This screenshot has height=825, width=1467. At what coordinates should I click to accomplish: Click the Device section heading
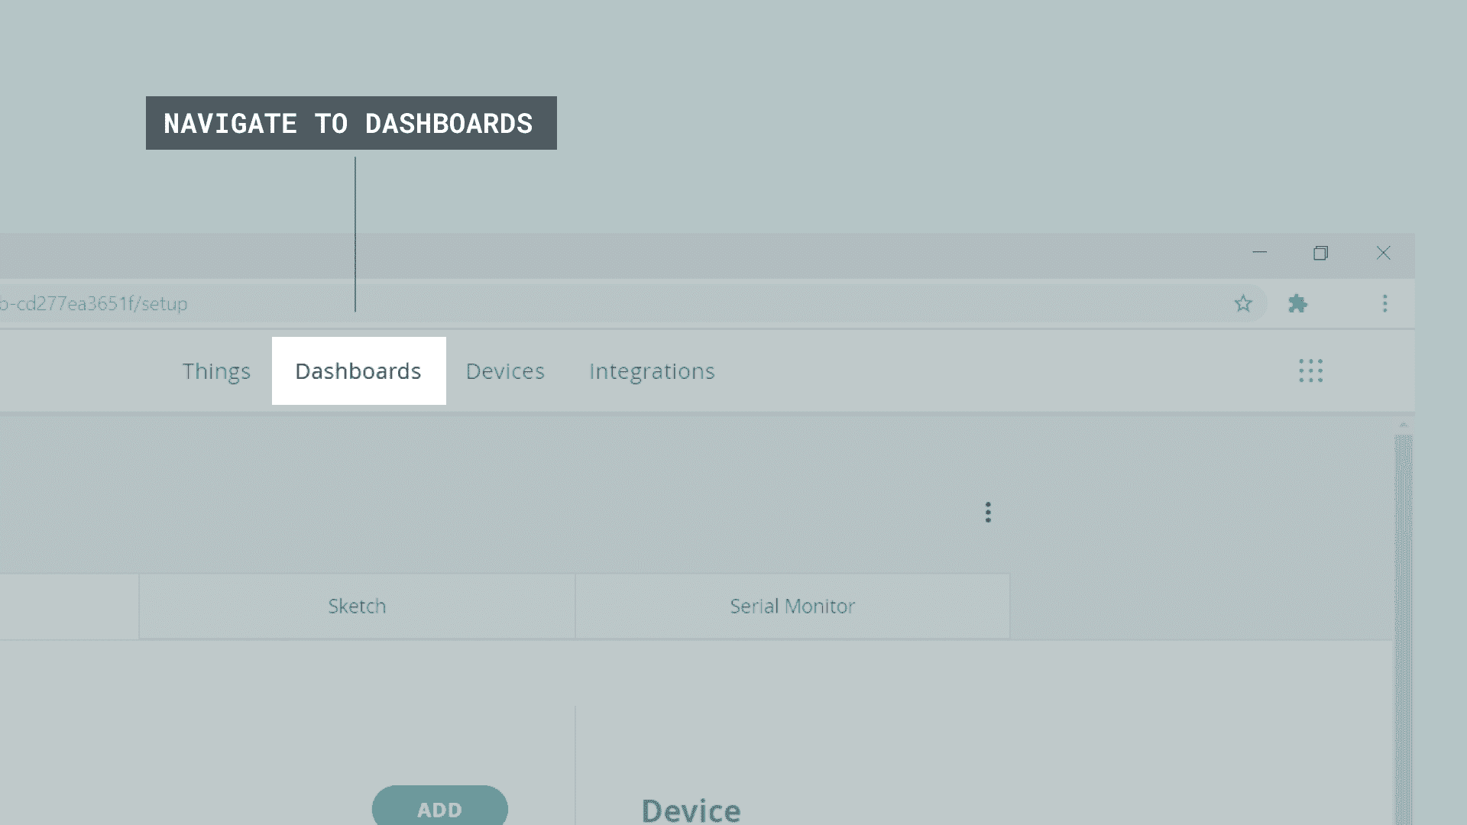(691, 810)
